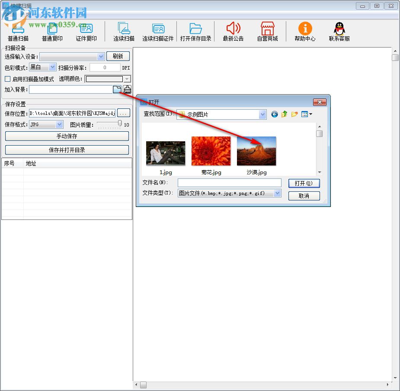400x391 pixels.
Task: Click the 保存位置 path field
Action: [x=72, y=113]
